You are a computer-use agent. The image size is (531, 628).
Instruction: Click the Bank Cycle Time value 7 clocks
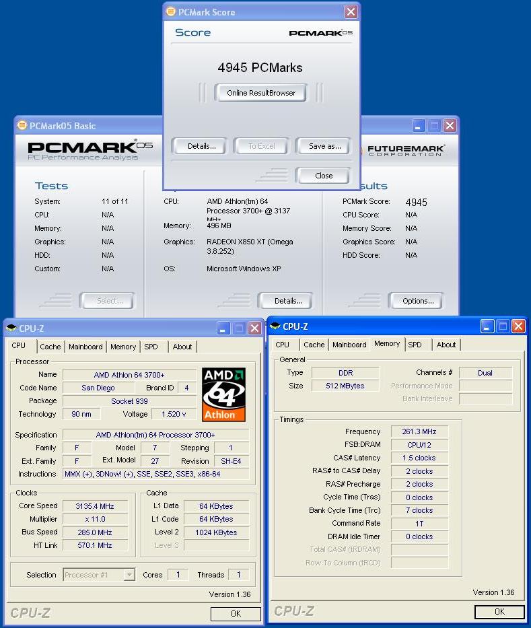pyautogui.click(x=419, y=510)
